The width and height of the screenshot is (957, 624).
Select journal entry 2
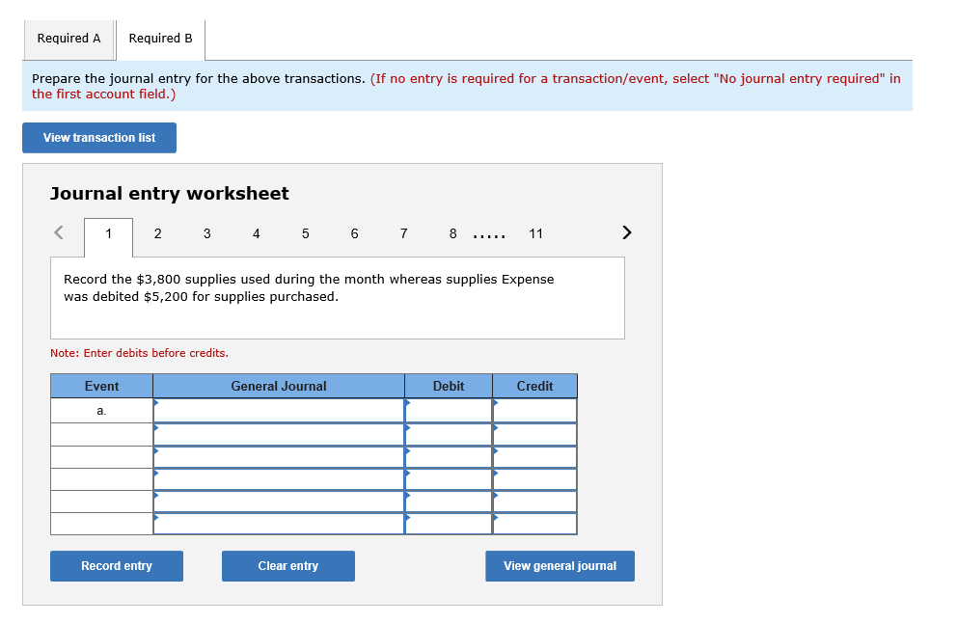(157, 233)
